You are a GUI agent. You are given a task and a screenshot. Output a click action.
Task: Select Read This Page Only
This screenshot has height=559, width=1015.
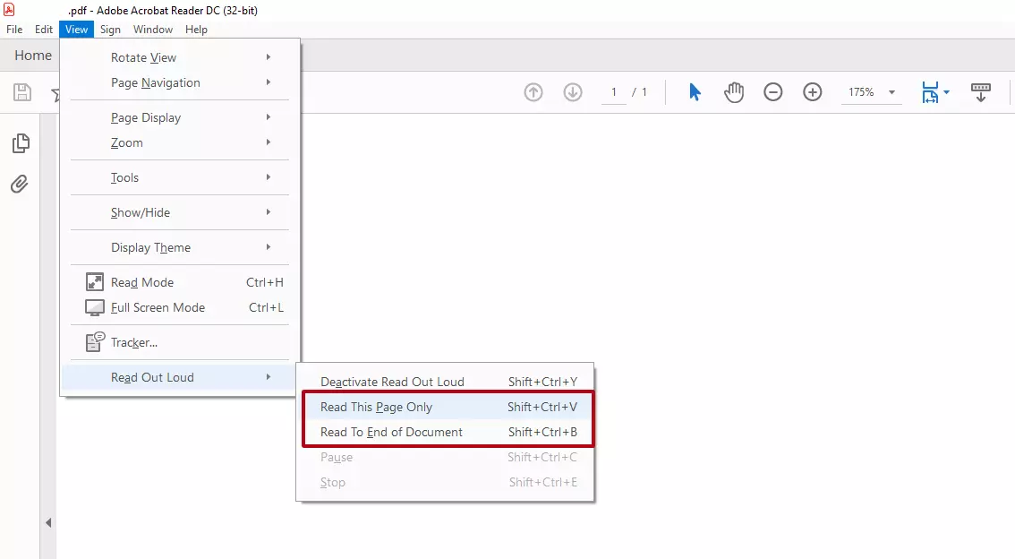click(376, 407)
